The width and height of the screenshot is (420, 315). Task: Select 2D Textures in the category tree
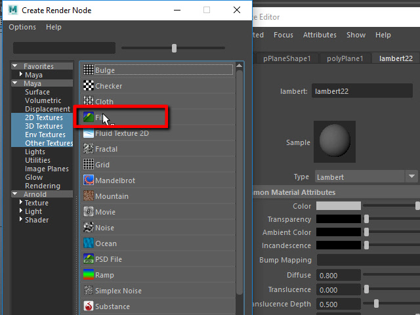point(44,117)
